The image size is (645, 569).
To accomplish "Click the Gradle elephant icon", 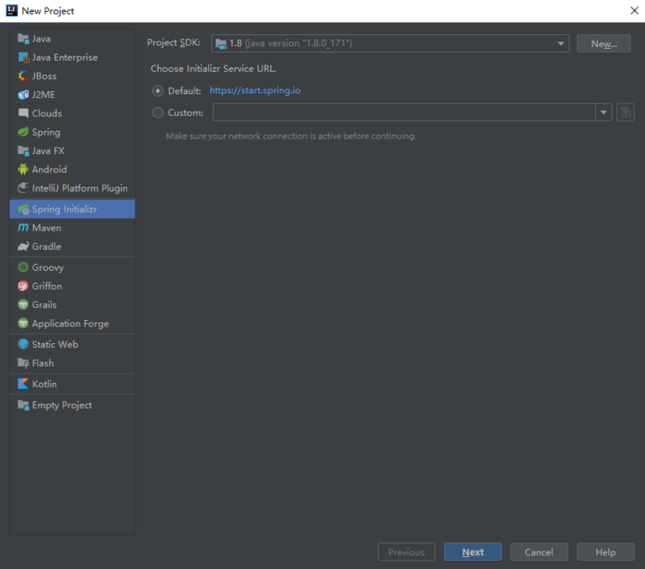I will tap(23, 246).
